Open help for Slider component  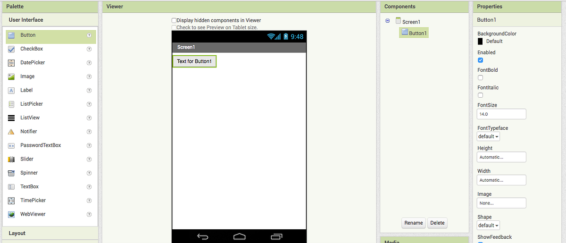point(89,159)
